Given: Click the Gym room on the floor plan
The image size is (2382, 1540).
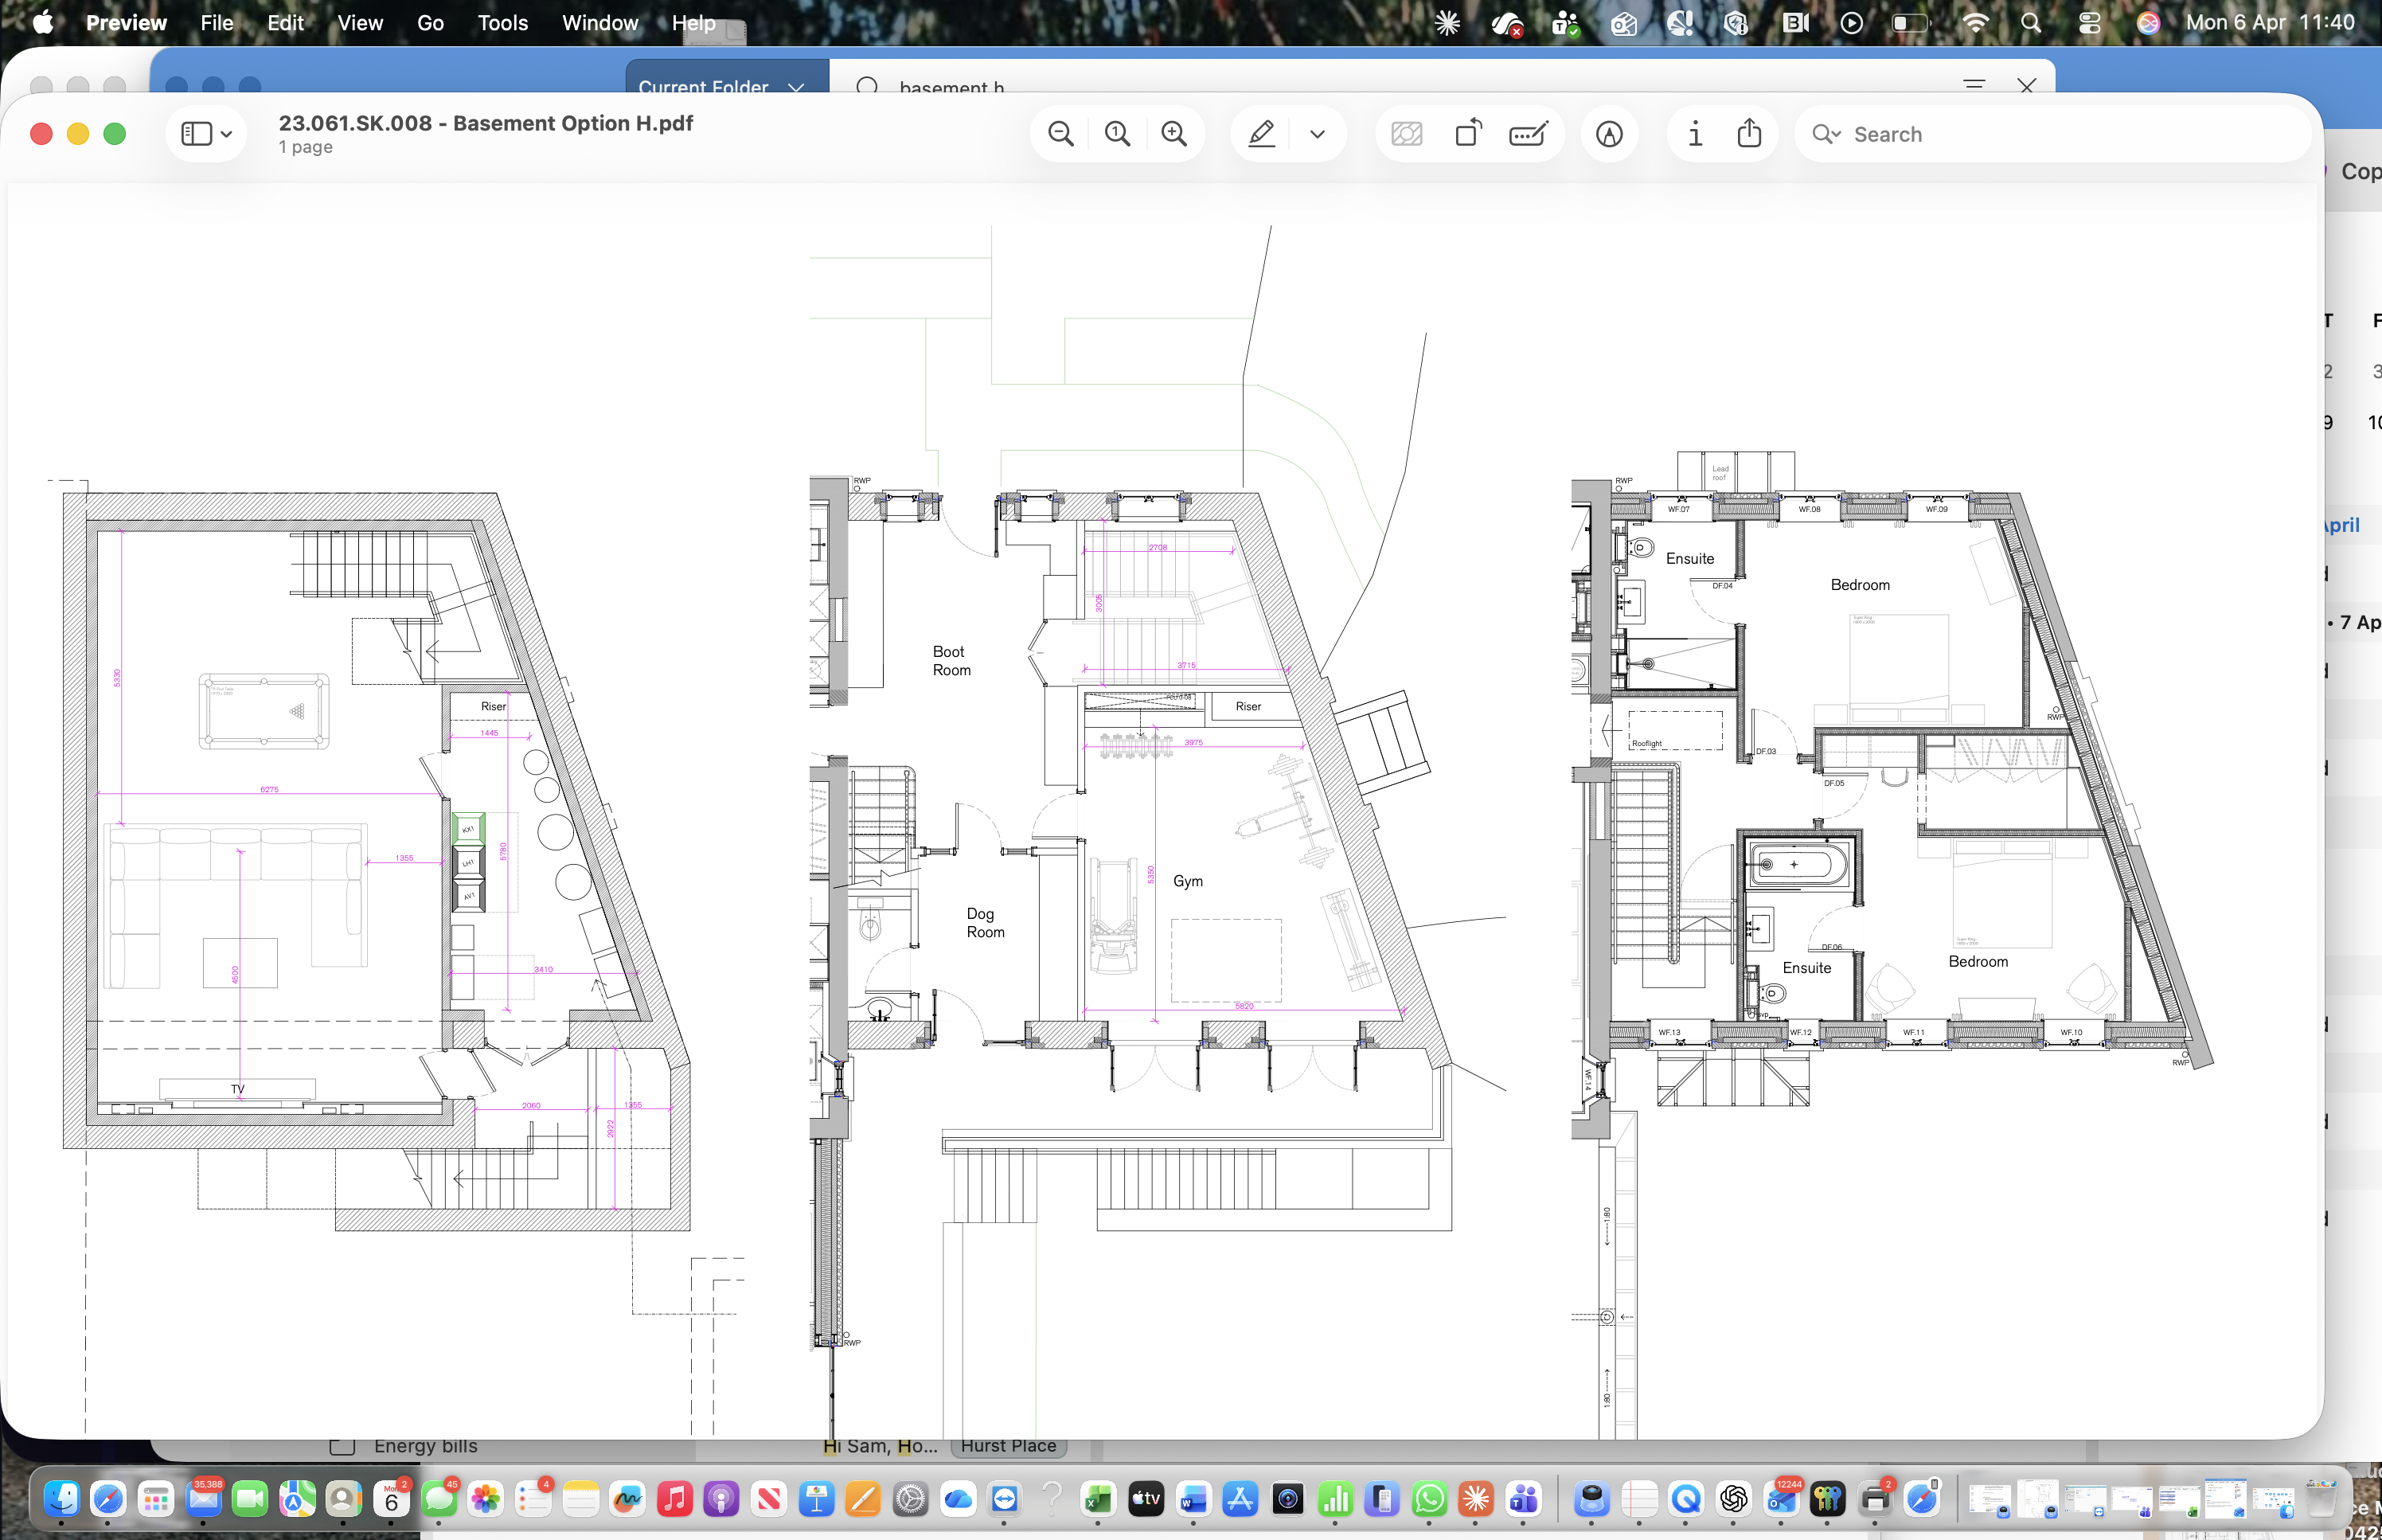Looking at the screenshot, I should (1188, 881).
